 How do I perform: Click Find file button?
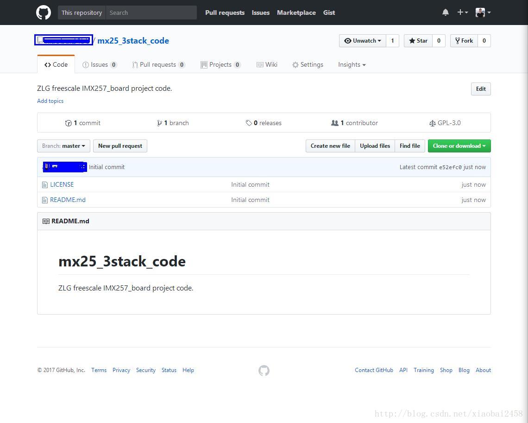[x=410, y=146]
